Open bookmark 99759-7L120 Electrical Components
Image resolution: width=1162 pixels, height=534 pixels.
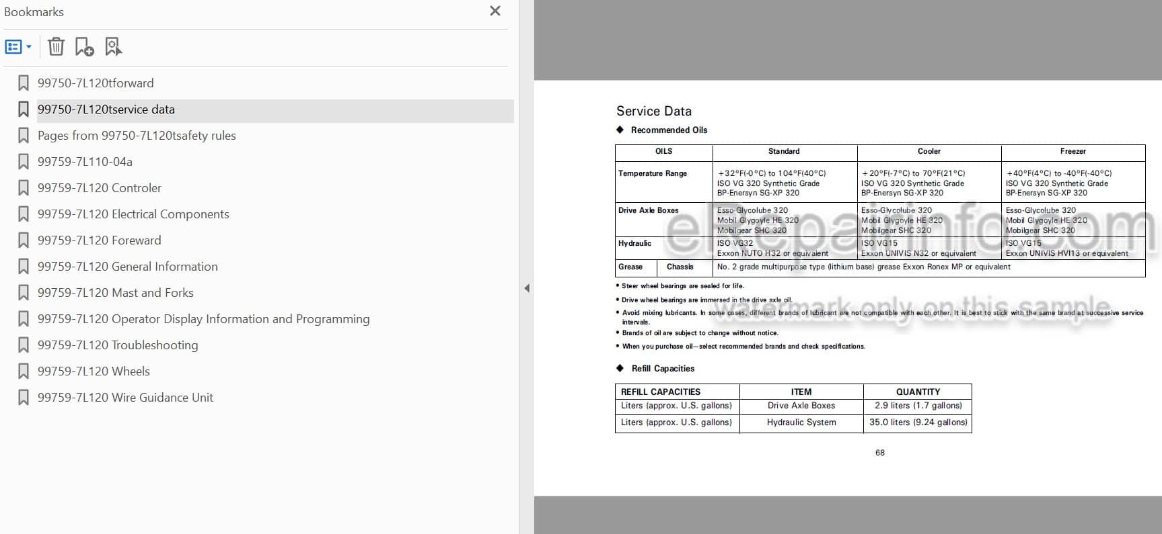click(x=133, y=214)
